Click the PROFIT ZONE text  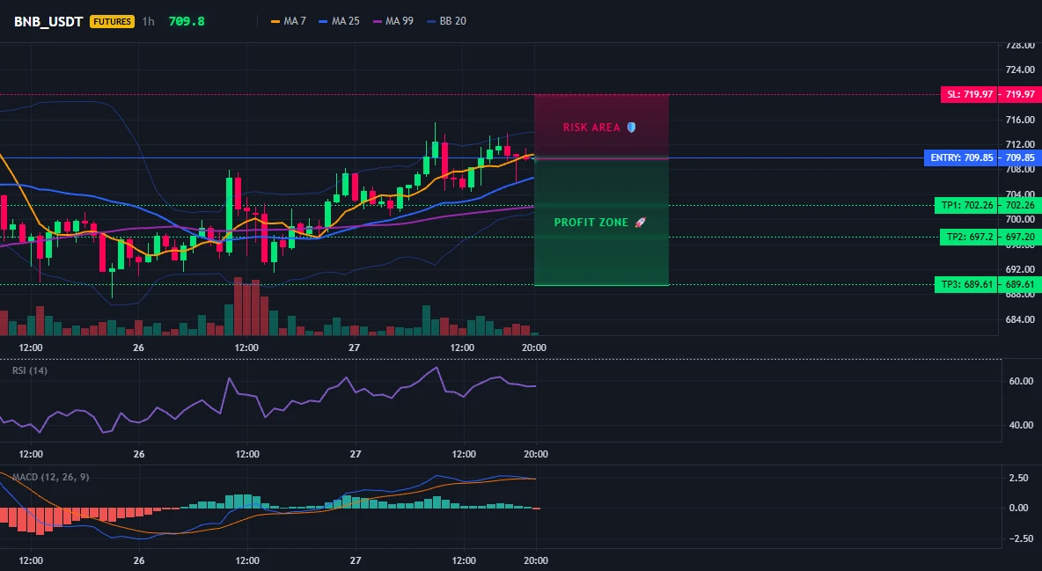pyautogui.click(x=591, y=222)
